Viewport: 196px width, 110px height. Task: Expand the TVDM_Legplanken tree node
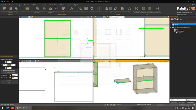[171, 28]
